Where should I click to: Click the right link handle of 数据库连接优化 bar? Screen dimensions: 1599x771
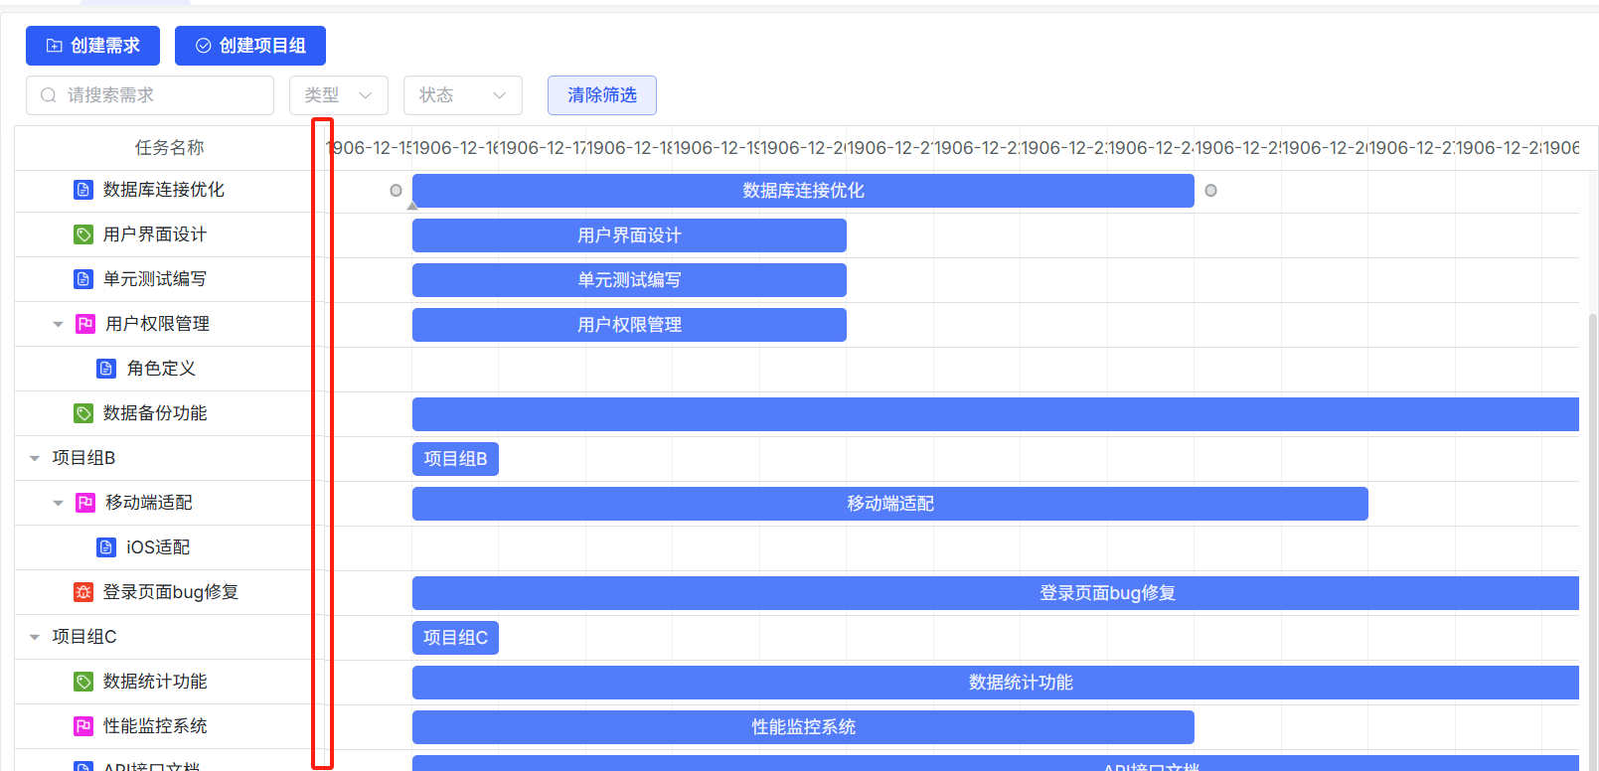[1210, 191]
